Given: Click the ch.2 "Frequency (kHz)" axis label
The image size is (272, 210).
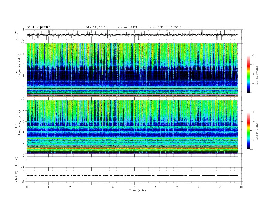Looking at the screenshot, I should [x=19, y=123].
